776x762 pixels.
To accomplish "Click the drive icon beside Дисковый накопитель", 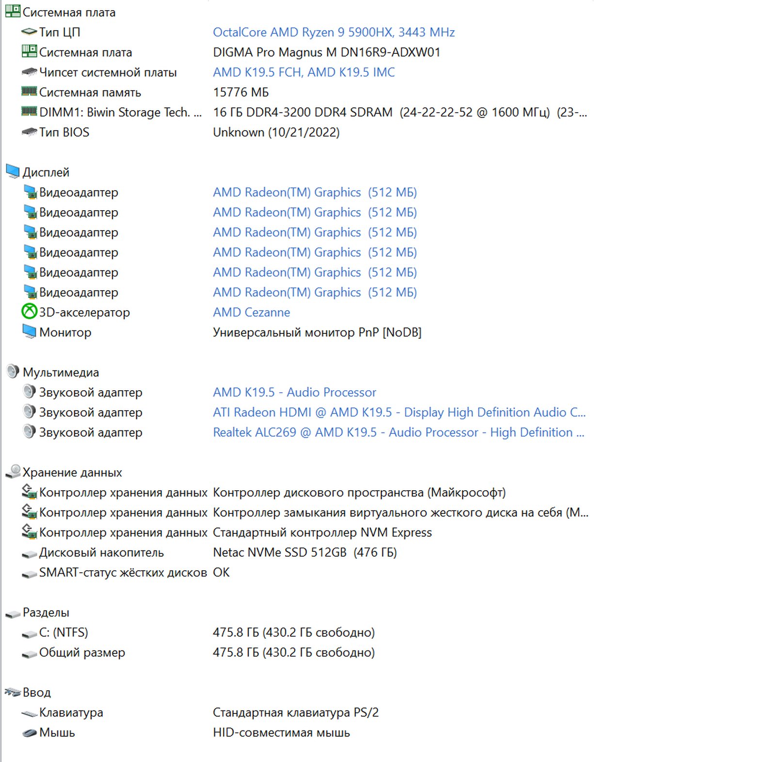I will [29, 553].
